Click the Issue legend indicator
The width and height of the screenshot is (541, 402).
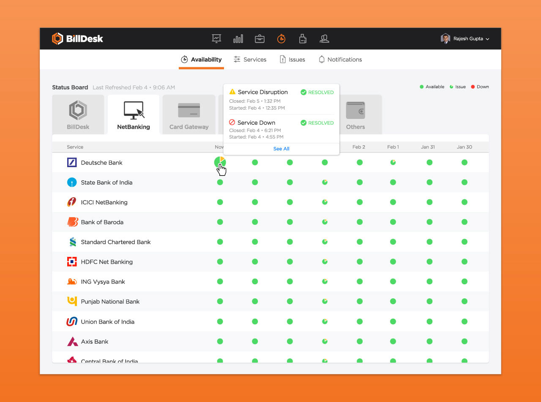pyautogui.click(x=451, y=87)
